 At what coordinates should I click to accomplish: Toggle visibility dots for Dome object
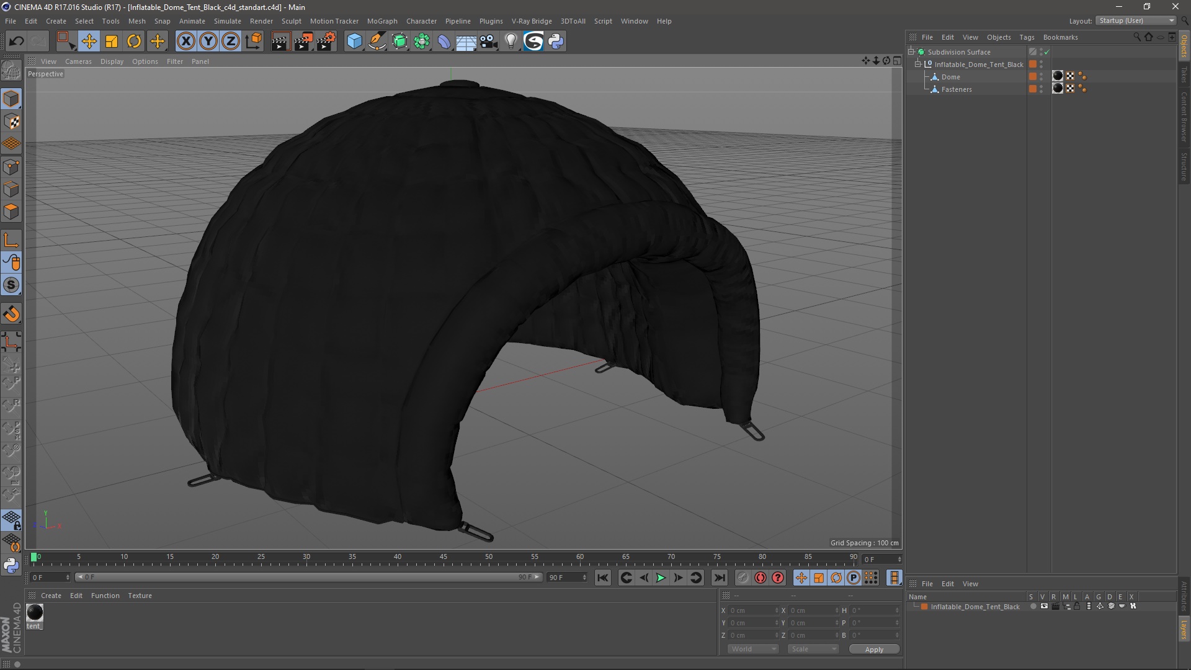pyautogui.click(x=1042, y=77)
